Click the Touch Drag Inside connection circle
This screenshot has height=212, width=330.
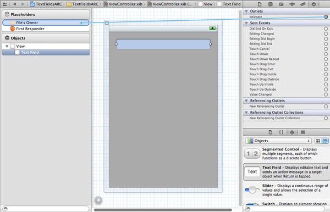326,74
